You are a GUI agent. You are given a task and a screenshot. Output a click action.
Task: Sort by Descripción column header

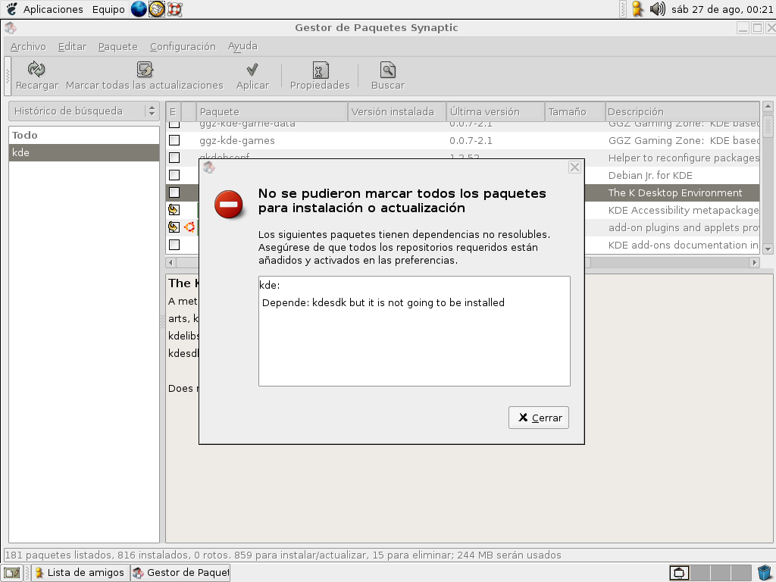[682, 111]
